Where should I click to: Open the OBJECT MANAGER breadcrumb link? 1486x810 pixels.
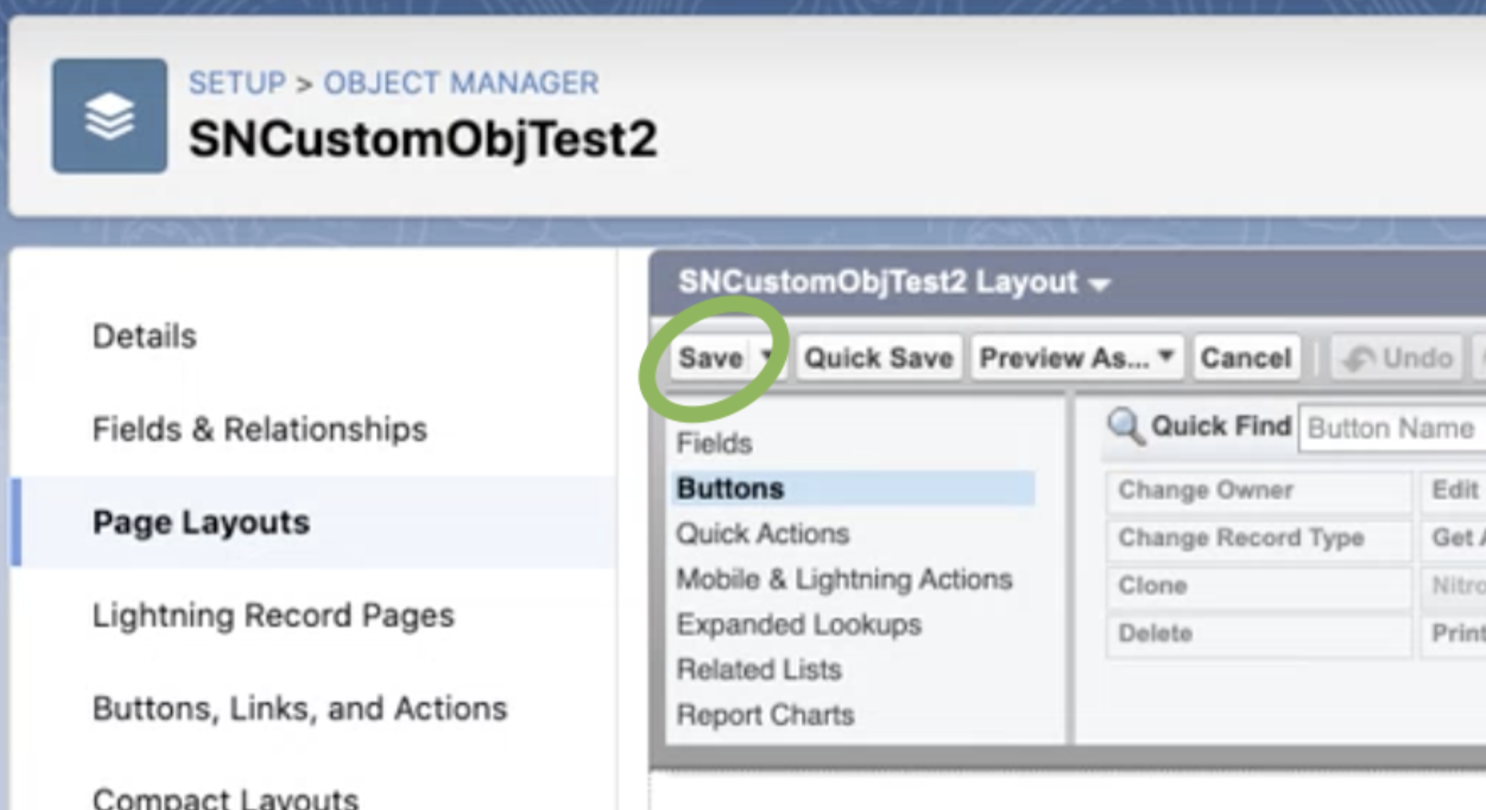(x=461, y=83)
